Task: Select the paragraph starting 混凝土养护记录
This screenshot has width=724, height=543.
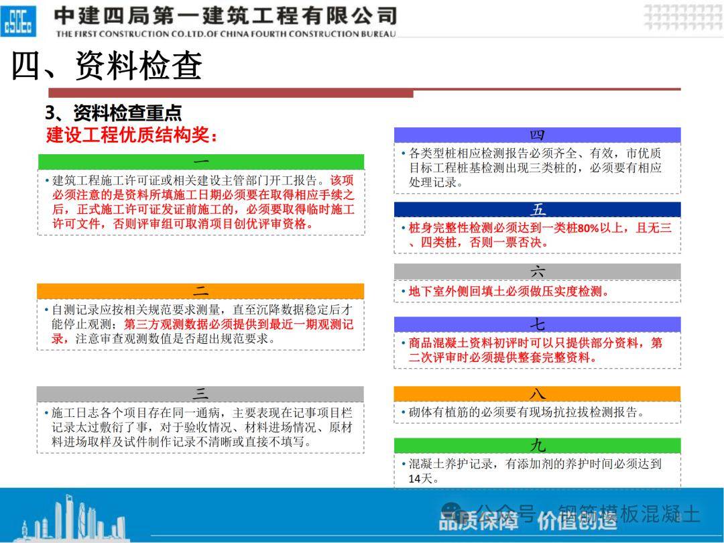Action: tap(535, 471)
